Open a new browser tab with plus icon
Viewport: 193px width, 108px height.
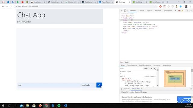click(168, 2)
